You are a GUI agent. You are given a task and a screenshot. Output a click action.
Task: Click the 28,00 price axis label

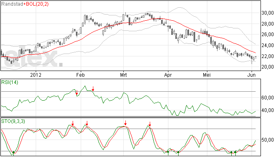click(267, 24)
